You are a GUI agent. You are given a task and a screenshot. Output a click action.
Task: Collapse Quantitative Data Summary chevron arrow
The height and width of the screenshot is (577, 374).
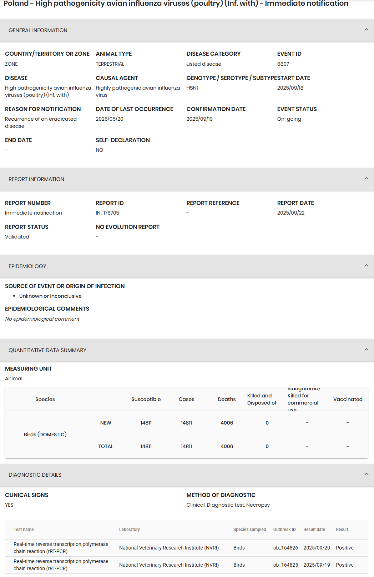click(366, 350)
